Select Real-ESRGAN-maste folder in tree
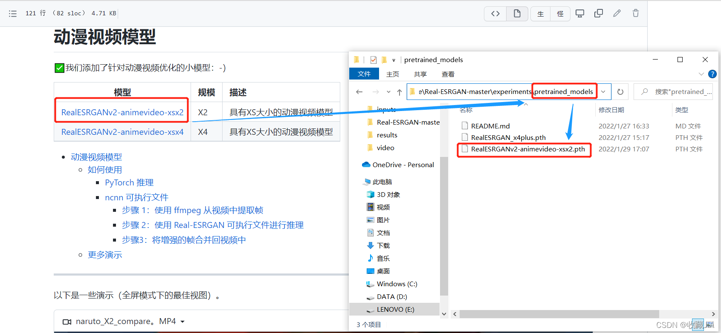The height and width of the screenshot is (333, 721). [x=408, y=122]
